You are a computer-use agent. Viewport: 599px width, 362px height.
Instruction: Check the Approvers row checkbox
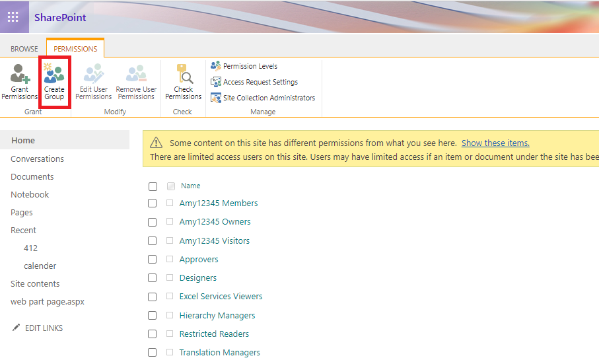(x=152, y=259)
